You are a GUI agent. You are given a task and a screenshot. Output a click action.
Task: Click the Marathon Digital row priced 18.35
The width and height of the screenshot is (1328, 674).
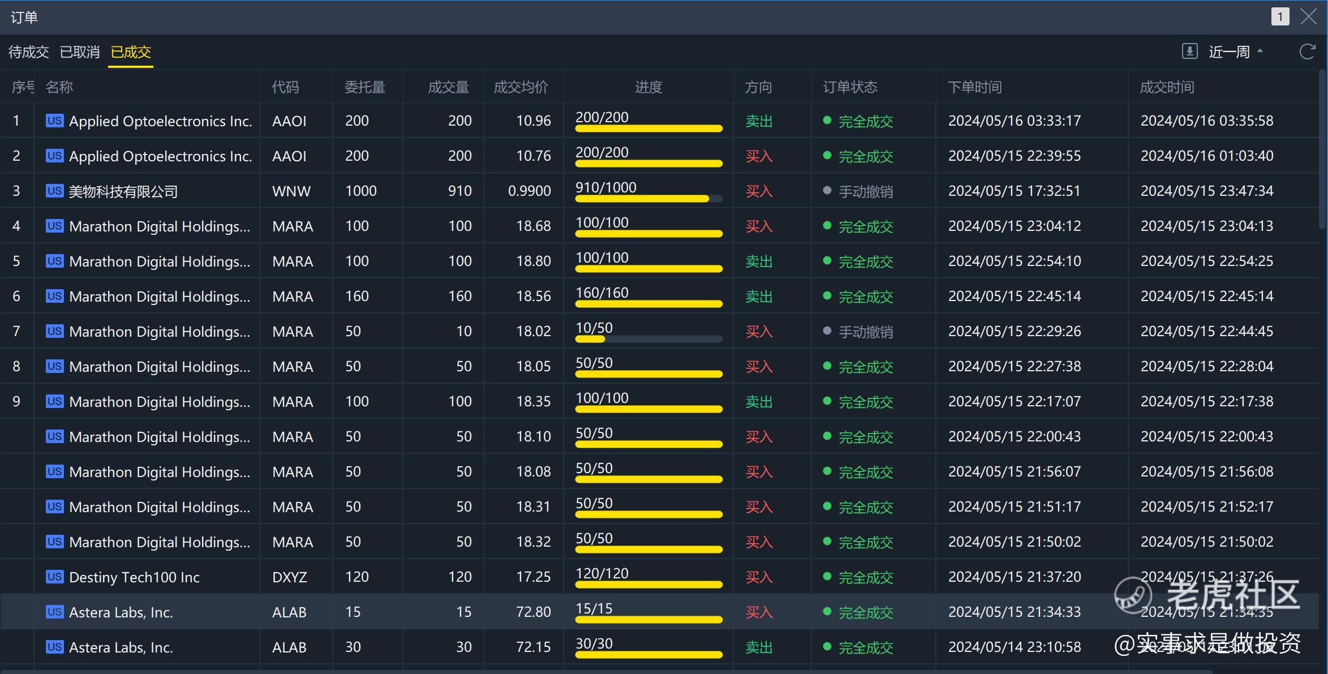click(660, 401)
